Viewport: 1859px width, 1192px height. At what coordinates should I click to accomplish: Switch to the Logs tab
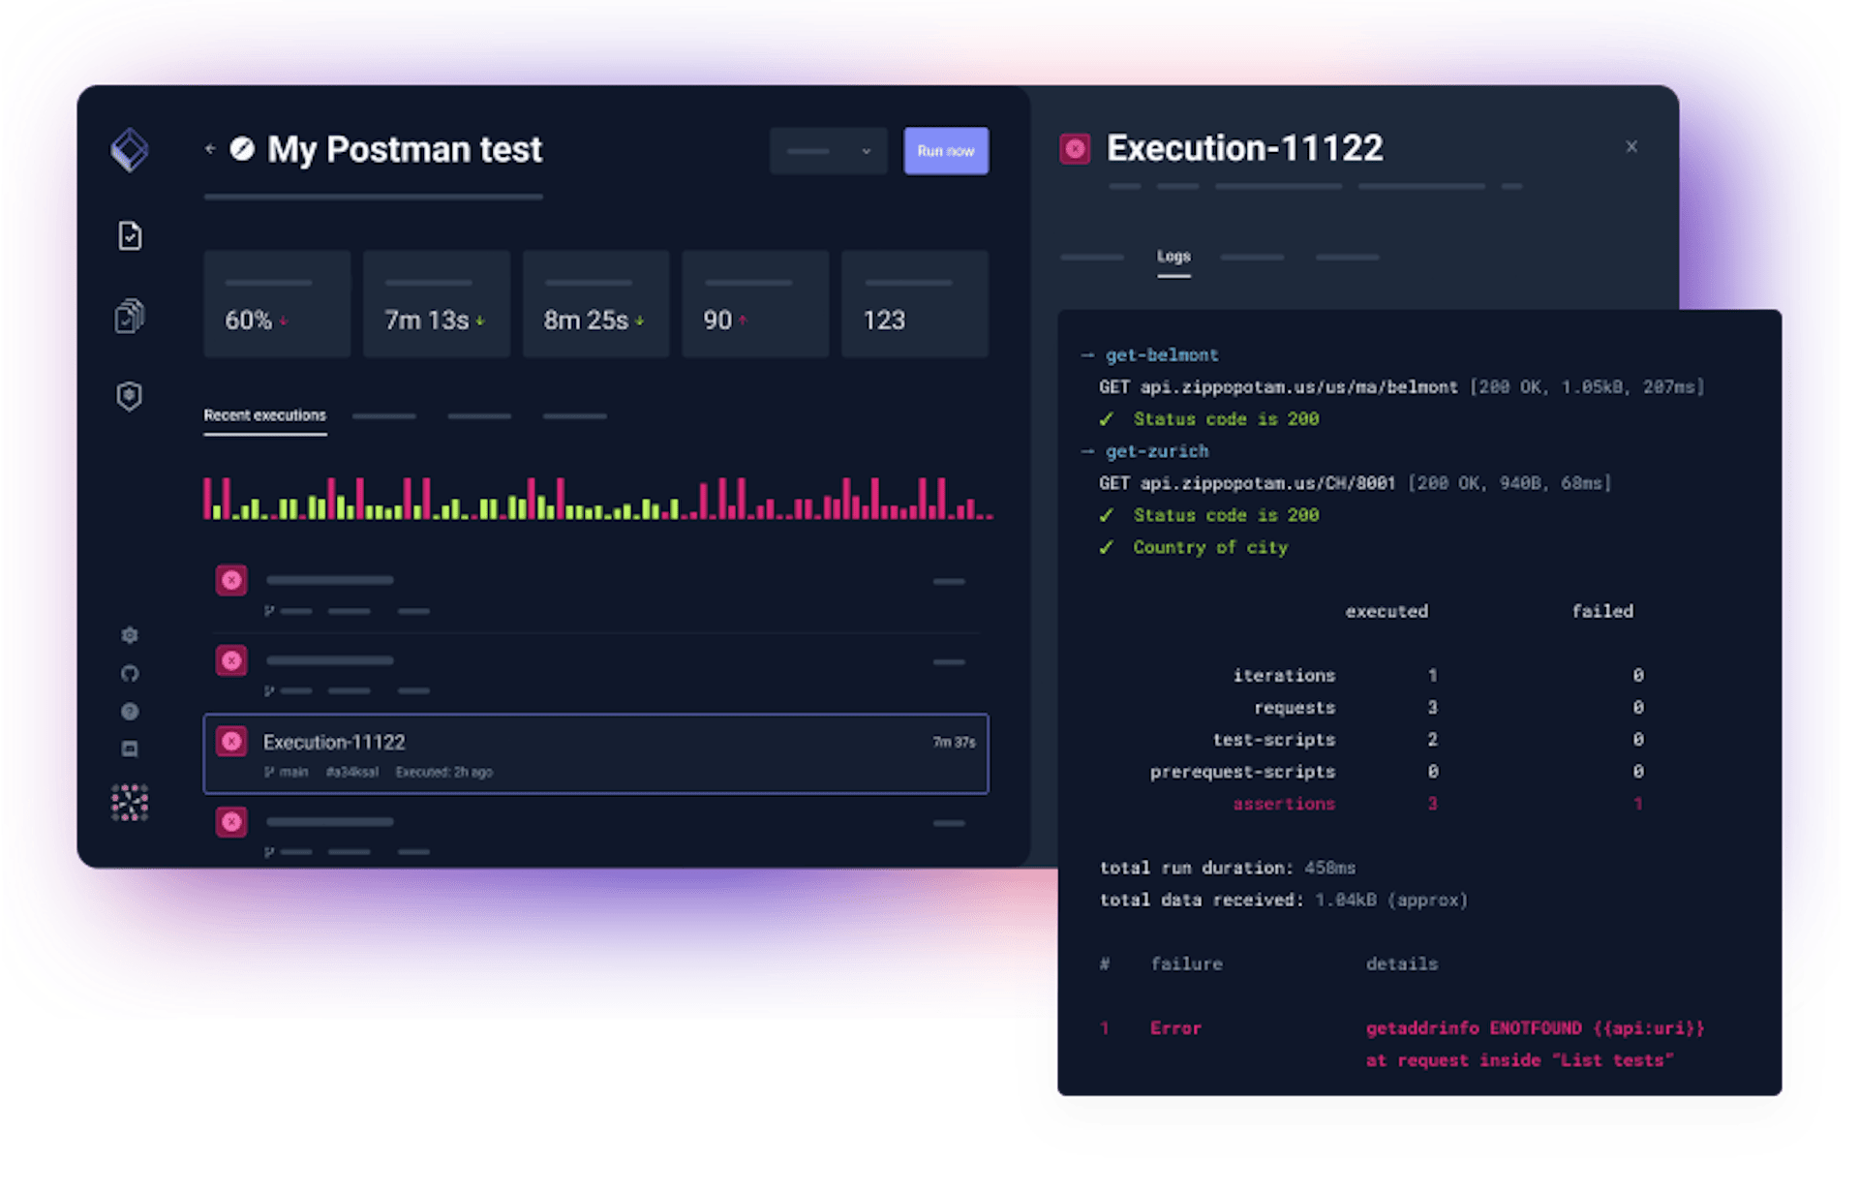[1173, 257]
